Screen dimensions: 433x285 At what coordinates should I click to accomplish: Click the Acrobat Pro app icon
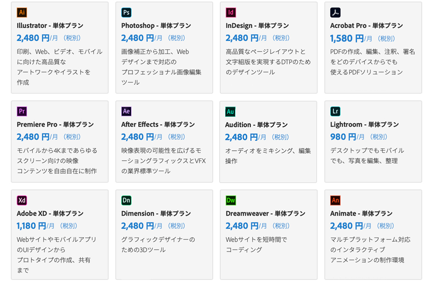(x=335, y=13)
